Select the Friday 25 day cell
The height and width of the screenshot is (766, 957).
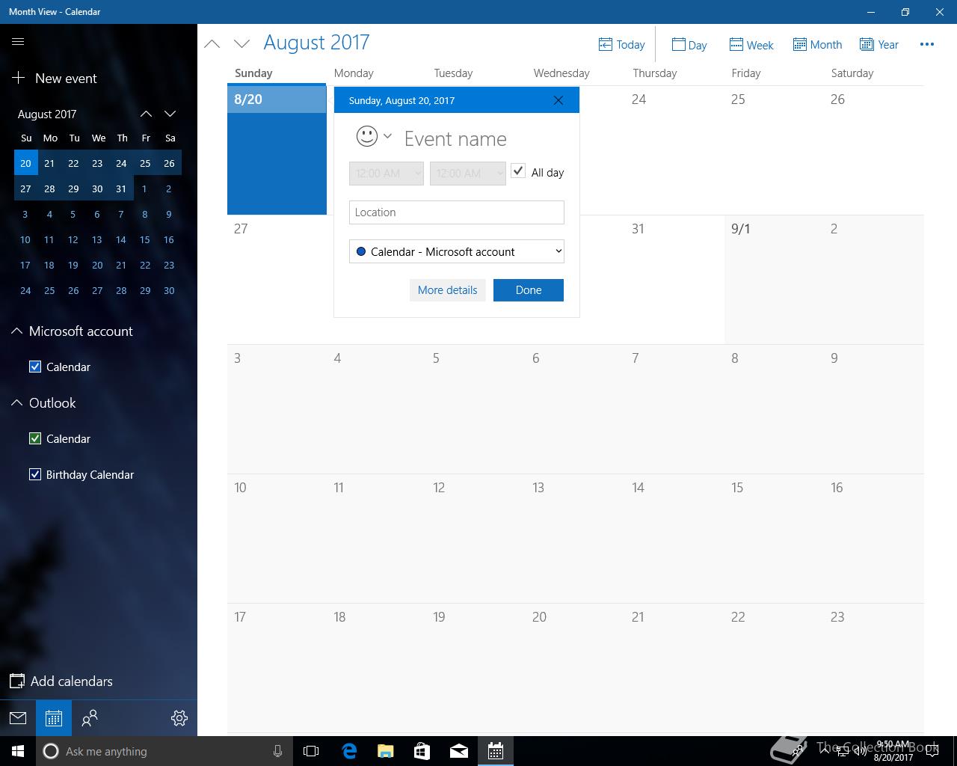774,150
